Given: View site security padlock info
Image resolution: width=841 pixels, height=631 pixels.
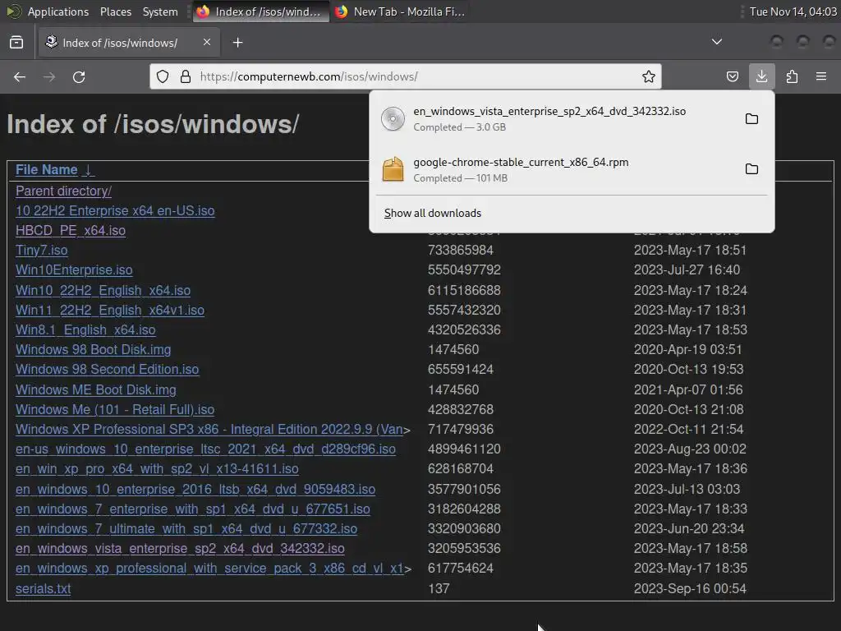Looking at the screenshot, I should click(x=185, y=76).
